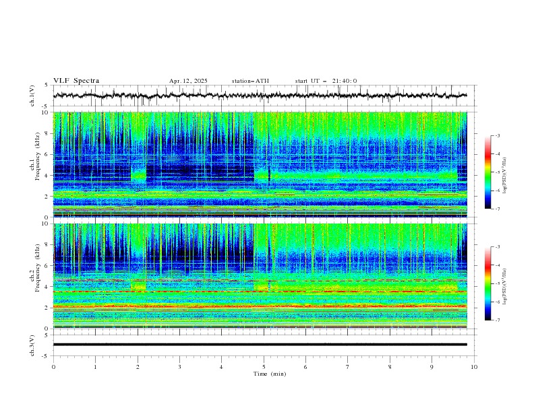Click time axis tick label "3"

(x=179, y=367)
